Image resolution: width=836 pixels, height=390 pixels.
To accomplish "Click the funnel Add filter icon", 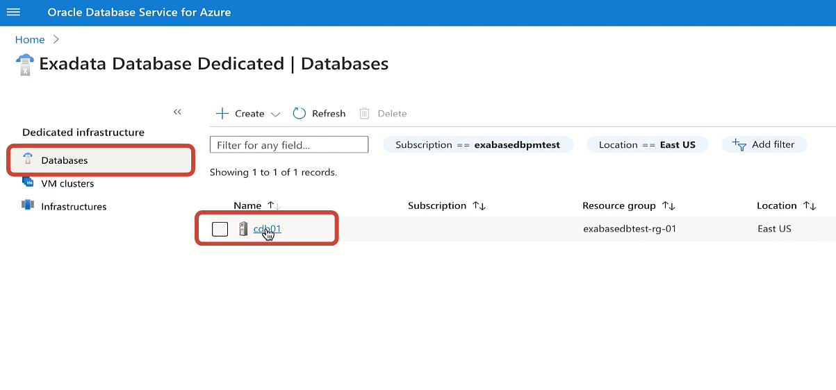I will [739, 144].
